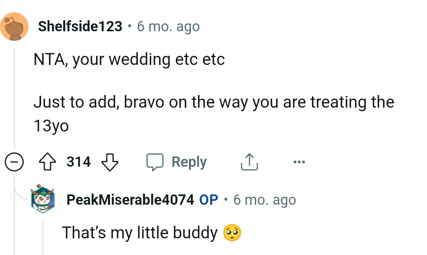Screen dimensions: 427x255
Task: Click the pleading face emoji in OP's reply
Action: (232, 233)
